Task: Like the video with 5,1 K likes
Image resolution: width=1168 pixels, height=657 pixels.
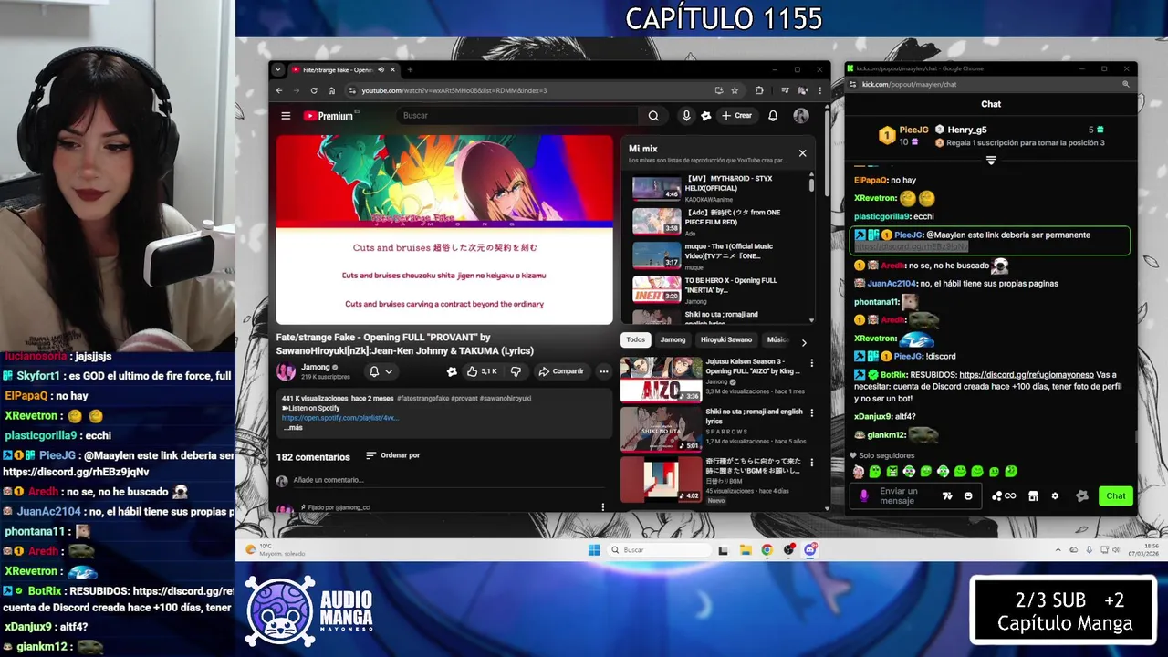Action: point(483,371)
